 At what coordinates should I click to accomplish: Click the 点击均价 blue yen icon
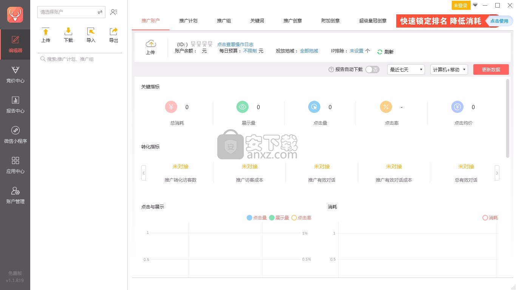pyautogui.click(x=457, y=107)
